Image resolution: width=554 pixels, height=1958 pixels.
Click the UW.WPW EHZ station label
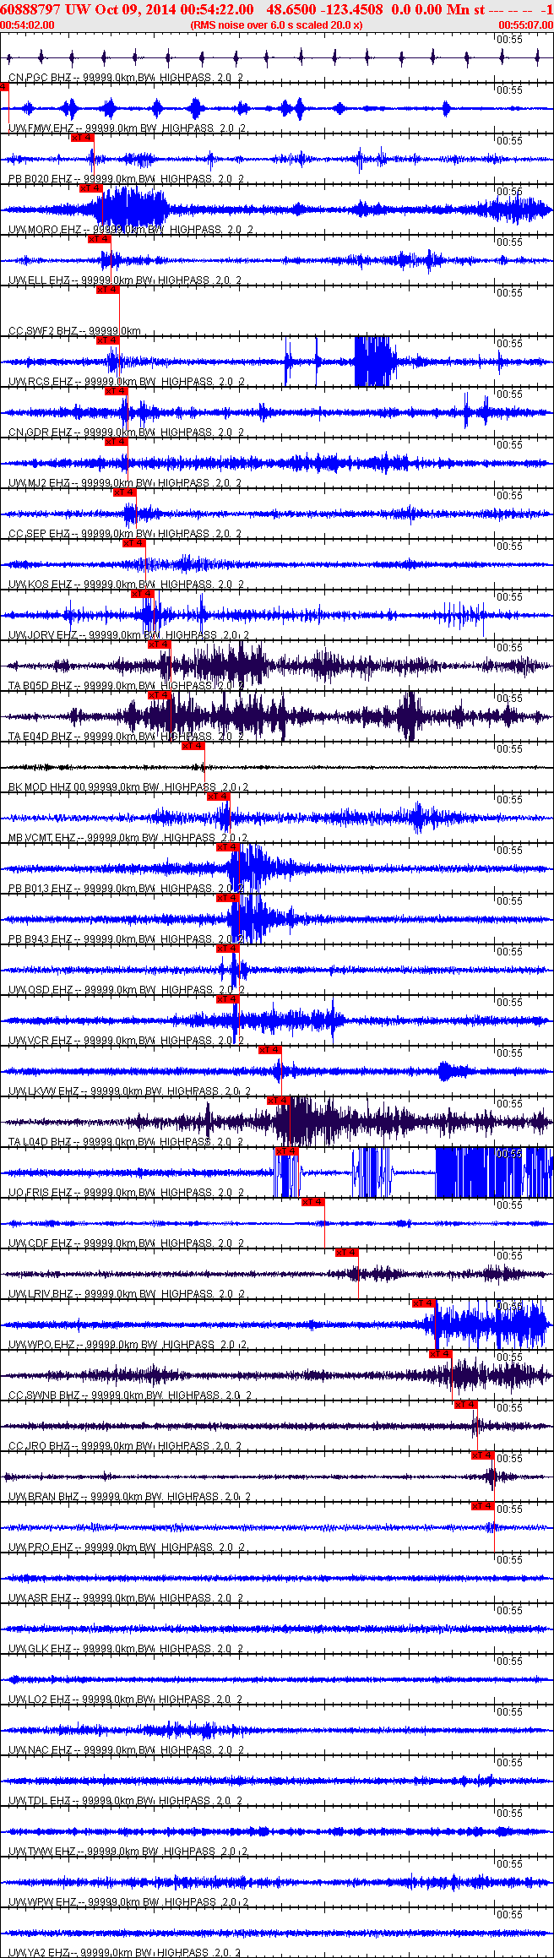[x=128, y=1902]
